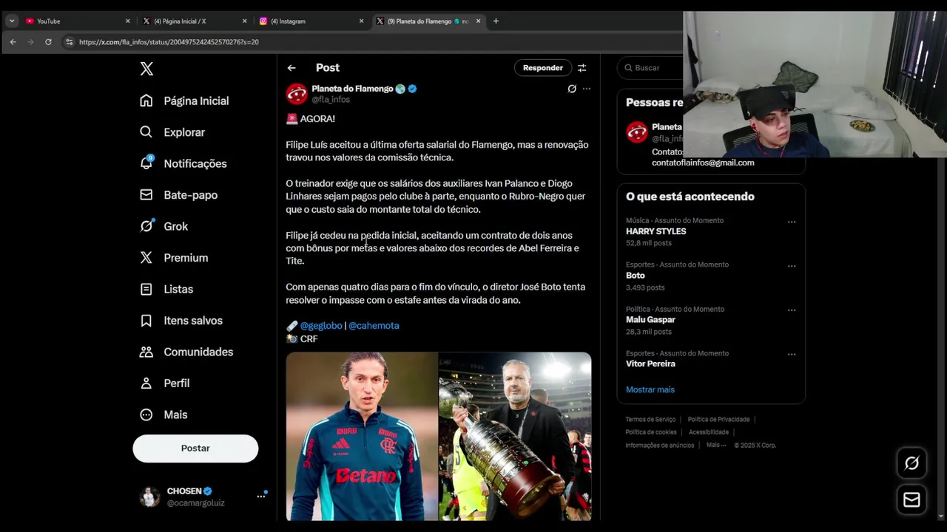
Task: Reload the page in browser
Action: tap(48, 42)
